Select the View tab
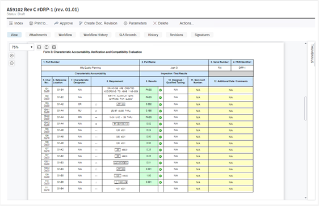The width and height of the screenshot is (319, 206). point(14,35)
